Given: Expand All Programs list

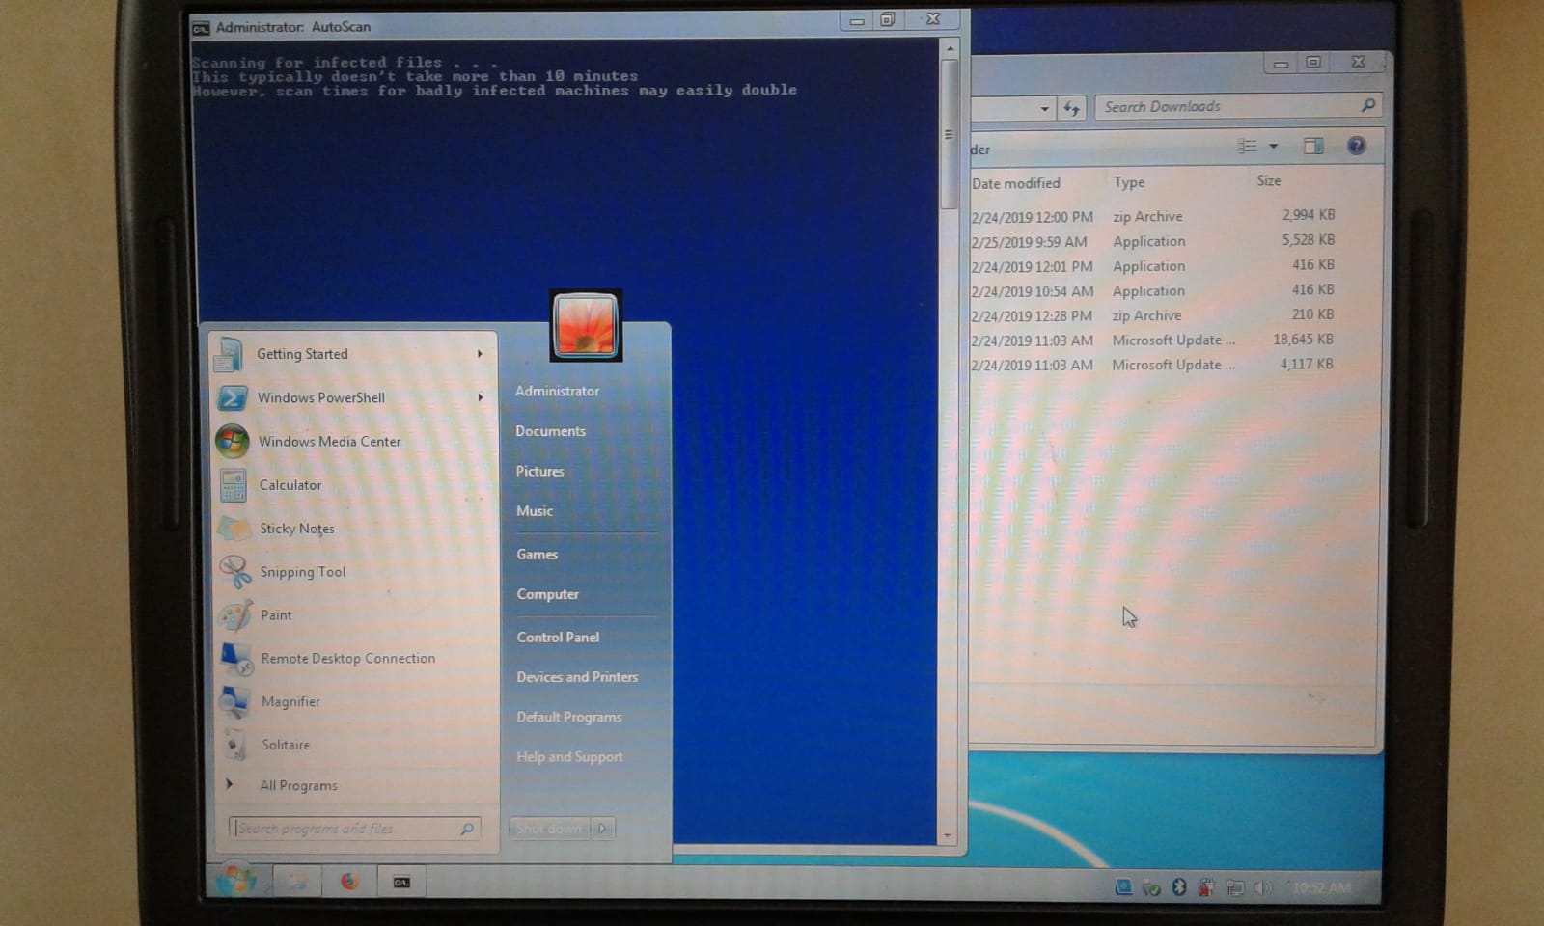Looking at the screenshot, I should 298,785.
